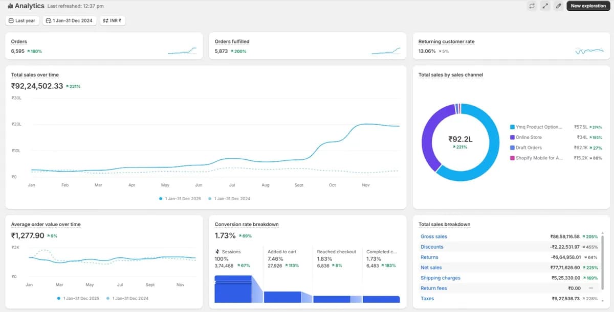614x312 pixels.
Task: Open the 1 Jan–31 Dec 2024 comparison picker
Action: (x=70, y=21)
